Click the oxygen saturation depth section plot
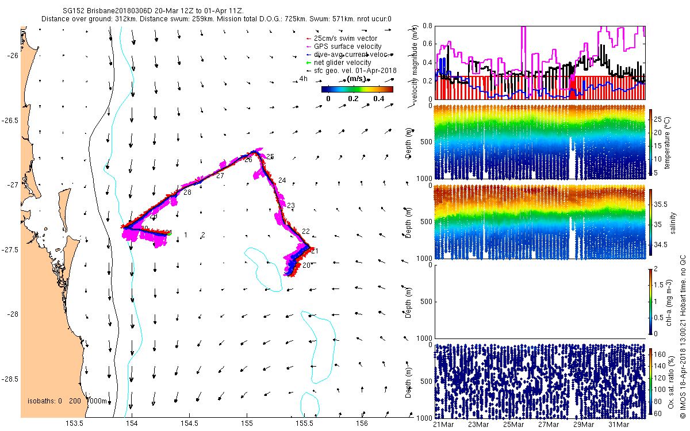This screenshot has width=690, height=431. click(540, 381)
